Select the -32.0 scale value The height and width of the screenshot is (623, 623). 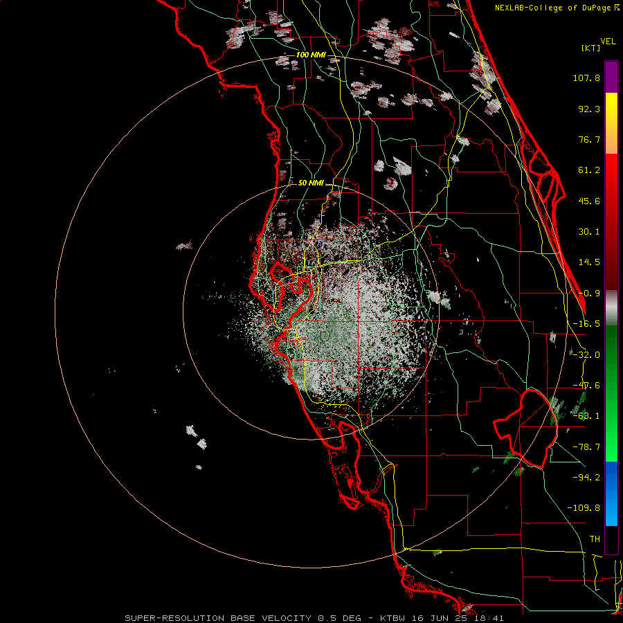pos(586,355)
